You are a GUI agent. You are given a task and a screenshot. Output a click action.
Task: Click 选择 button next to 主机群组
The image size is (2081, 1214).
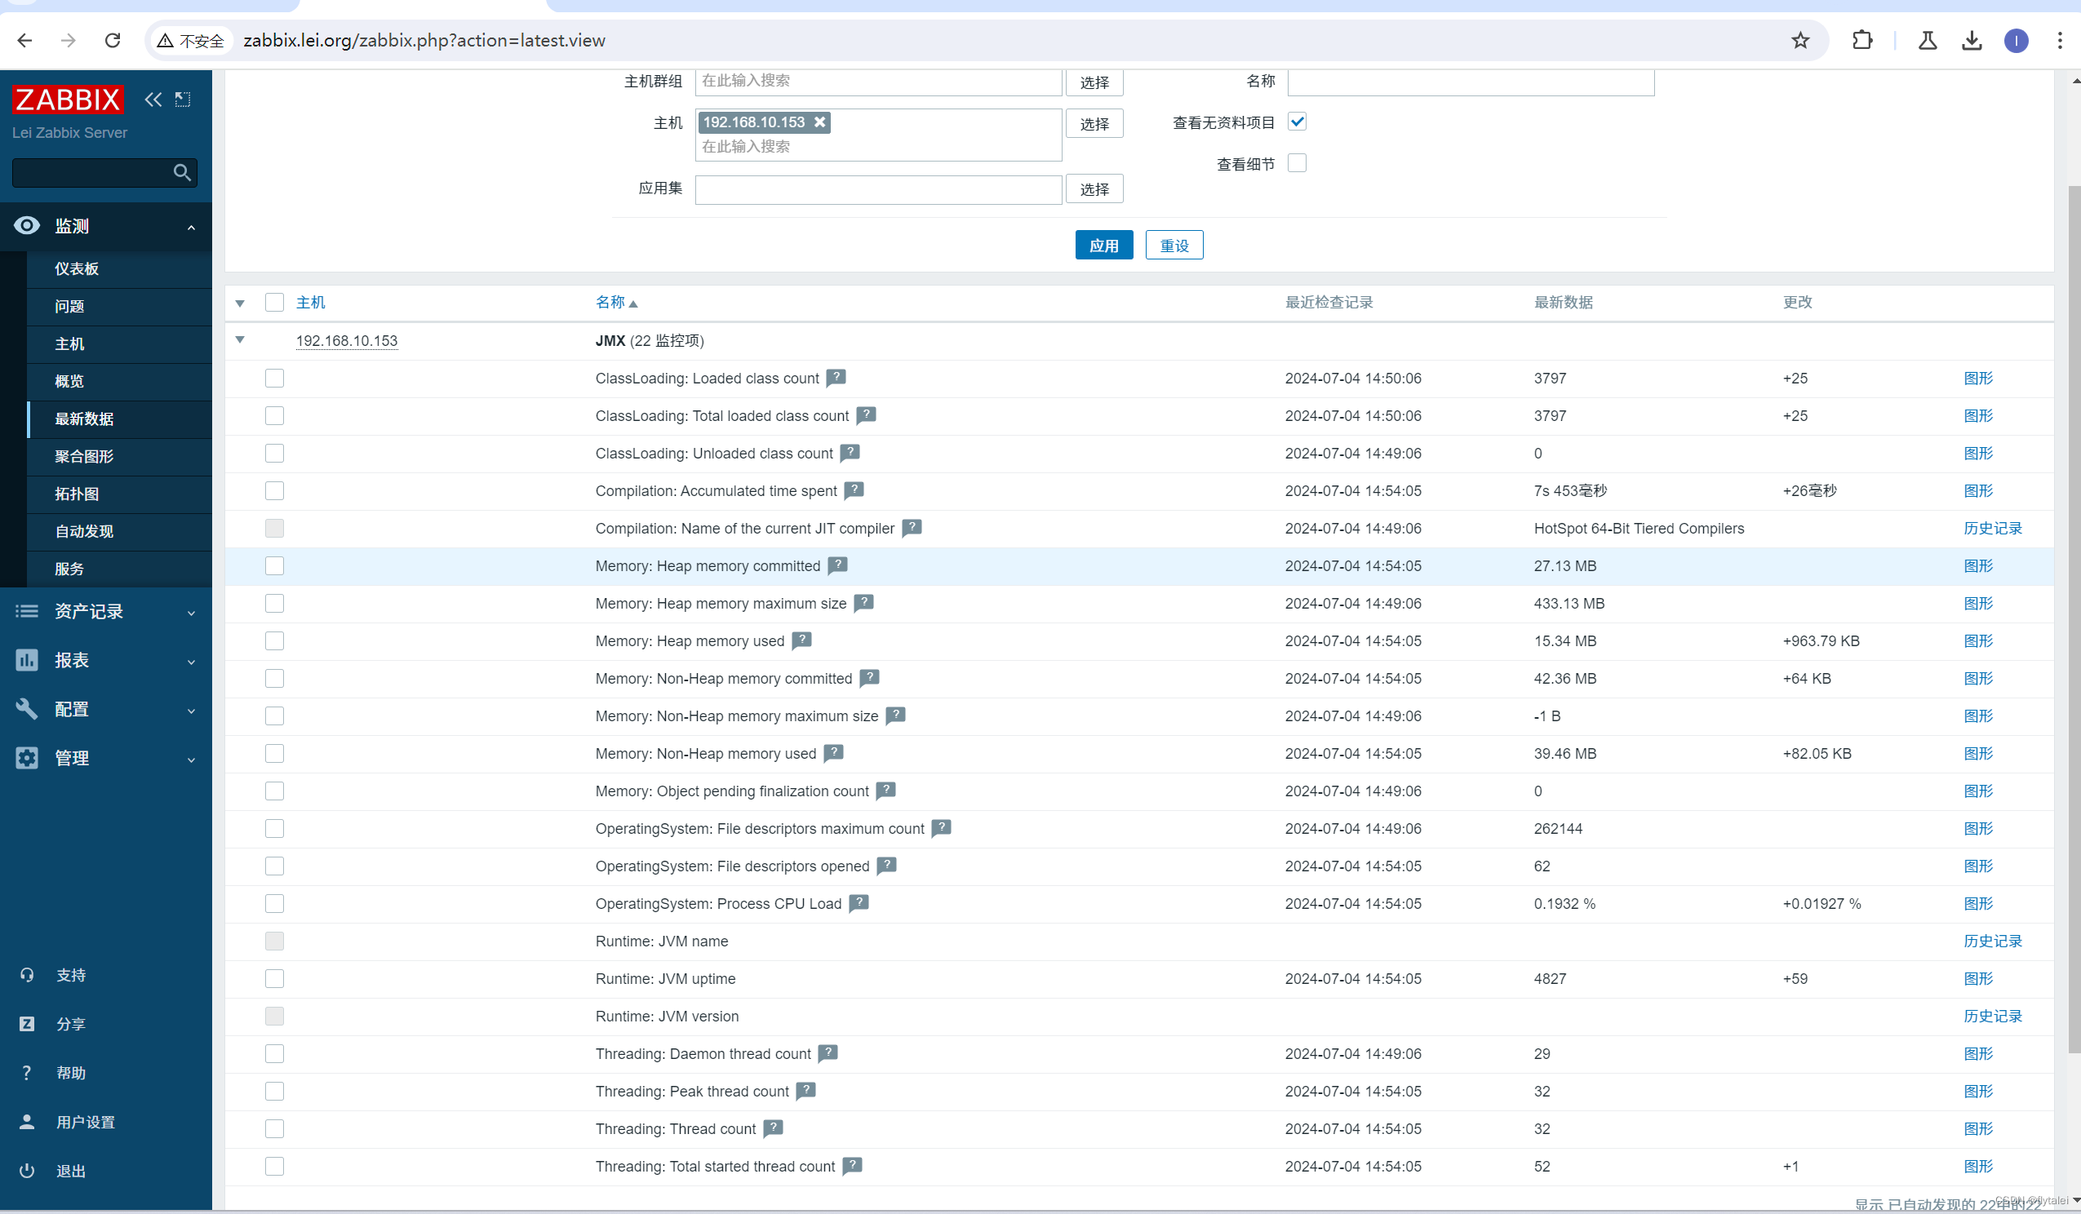click(x=1094, y=82)
